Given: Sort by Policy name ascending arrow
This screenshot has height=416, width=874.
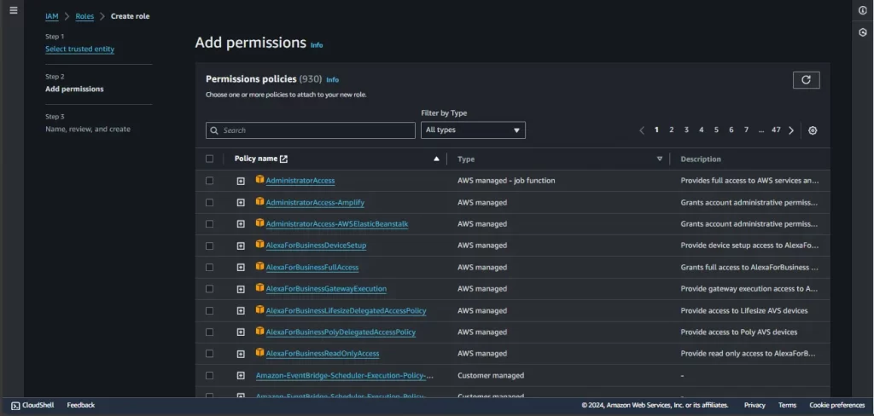Looking at the screenshot, I should [x=437, y=159].
